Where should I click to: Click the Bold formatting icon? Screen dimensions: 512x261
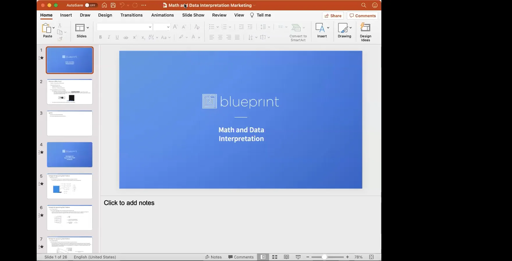pyautogui.click(x=100, y=37)
